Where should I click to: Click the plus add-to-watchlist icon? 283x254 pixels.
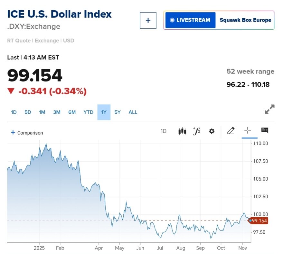point(148,20)
